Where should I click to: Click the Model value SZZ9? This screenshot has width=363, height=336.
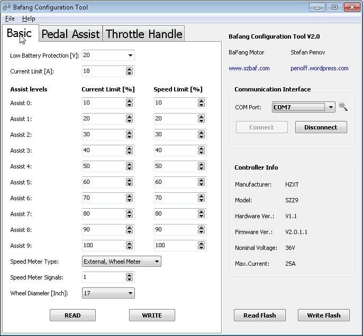pos(292,200)
